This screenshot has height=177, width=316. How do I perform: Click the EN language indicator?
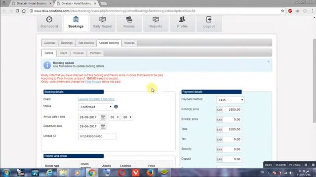pos(262,172)
